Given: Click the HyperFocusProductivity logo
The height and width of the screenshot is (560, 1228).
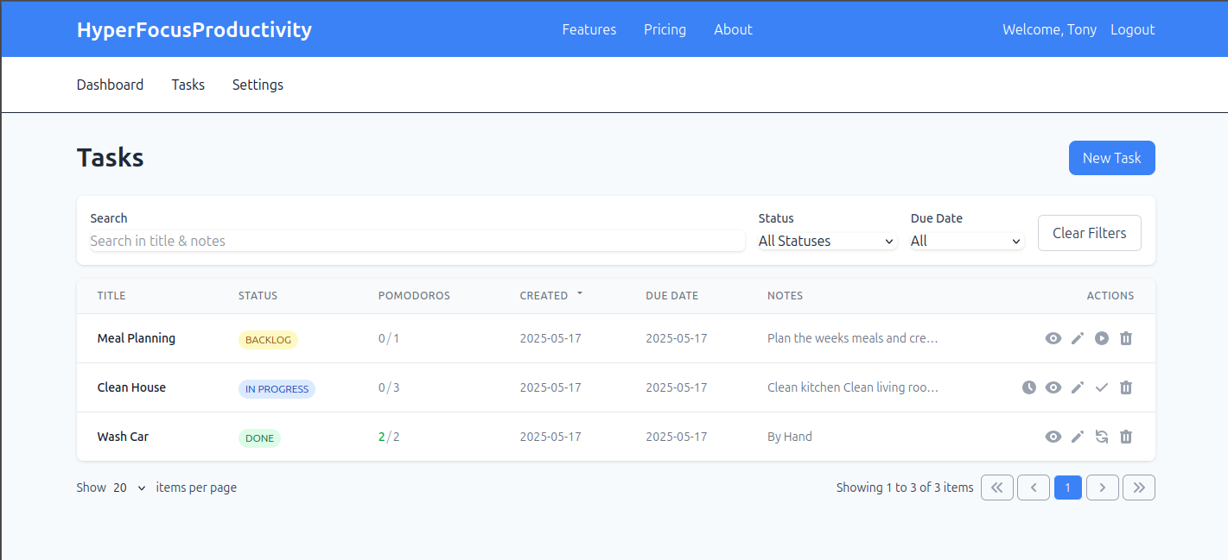Looking at the screenshot, I should (194, 29).
